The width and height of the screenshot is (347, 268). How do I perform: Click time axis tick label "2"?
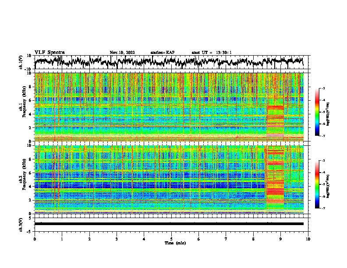[x=89, y=239]
